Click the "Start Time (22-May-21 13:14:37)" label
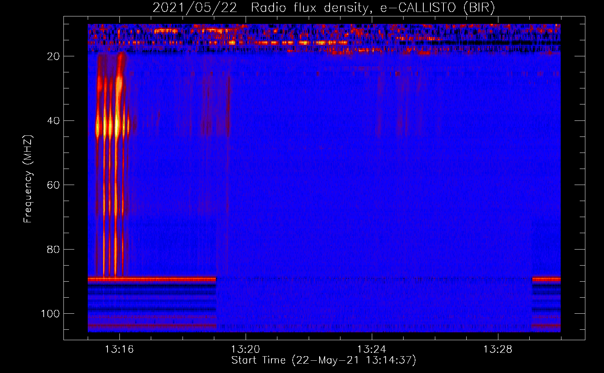Viewport: 604px width, 373px height. pos(324,360)
